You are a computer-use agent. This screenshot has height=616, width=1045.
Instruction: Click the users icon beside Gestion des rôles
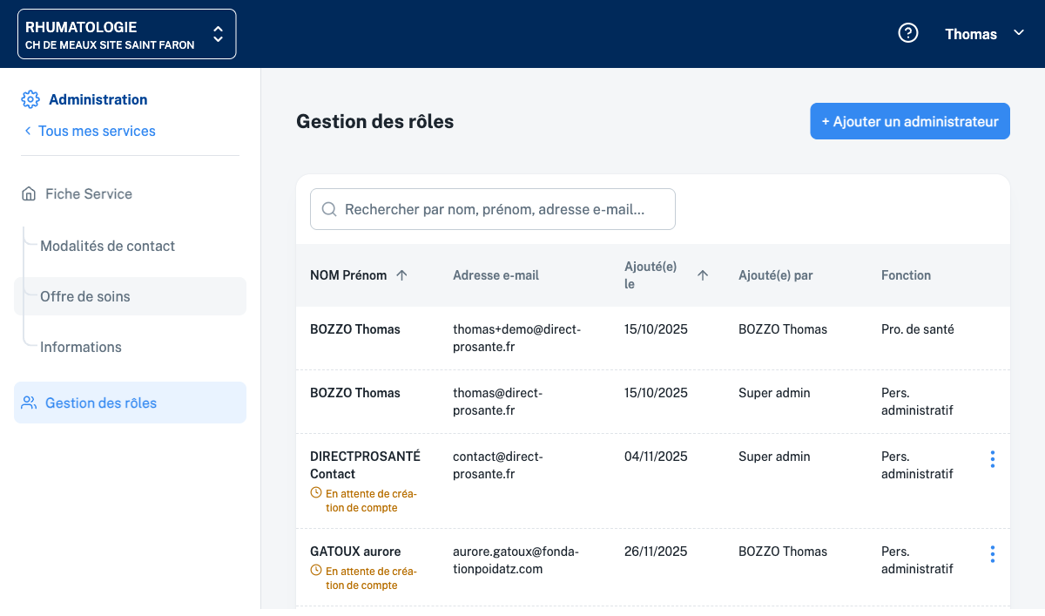[x=29, y=403]
